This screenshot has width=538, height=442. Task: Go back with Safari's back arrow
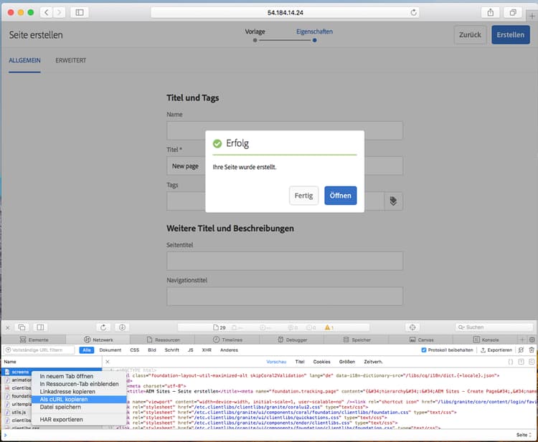point(47,13)
